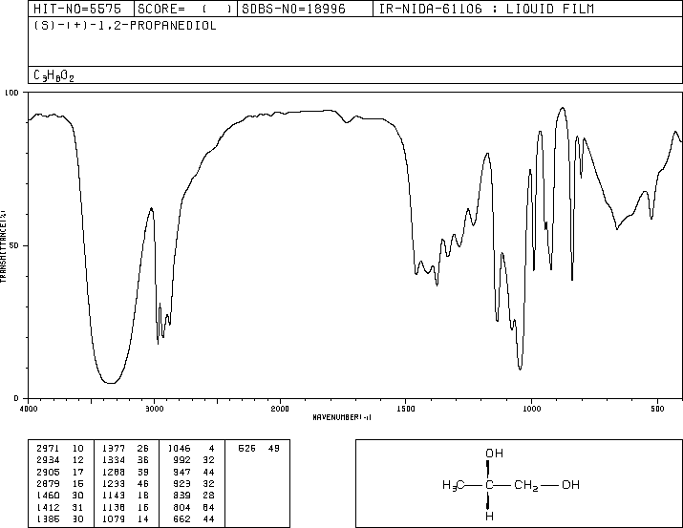Click transmittance 49 beside peak 626
Screen dimensions: 683x528
click(274, 449)
